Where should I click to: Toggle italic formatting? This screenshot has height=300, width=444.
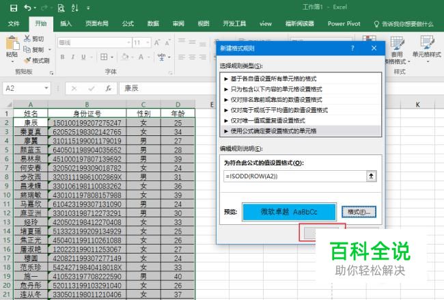click(x=73, y=57)
